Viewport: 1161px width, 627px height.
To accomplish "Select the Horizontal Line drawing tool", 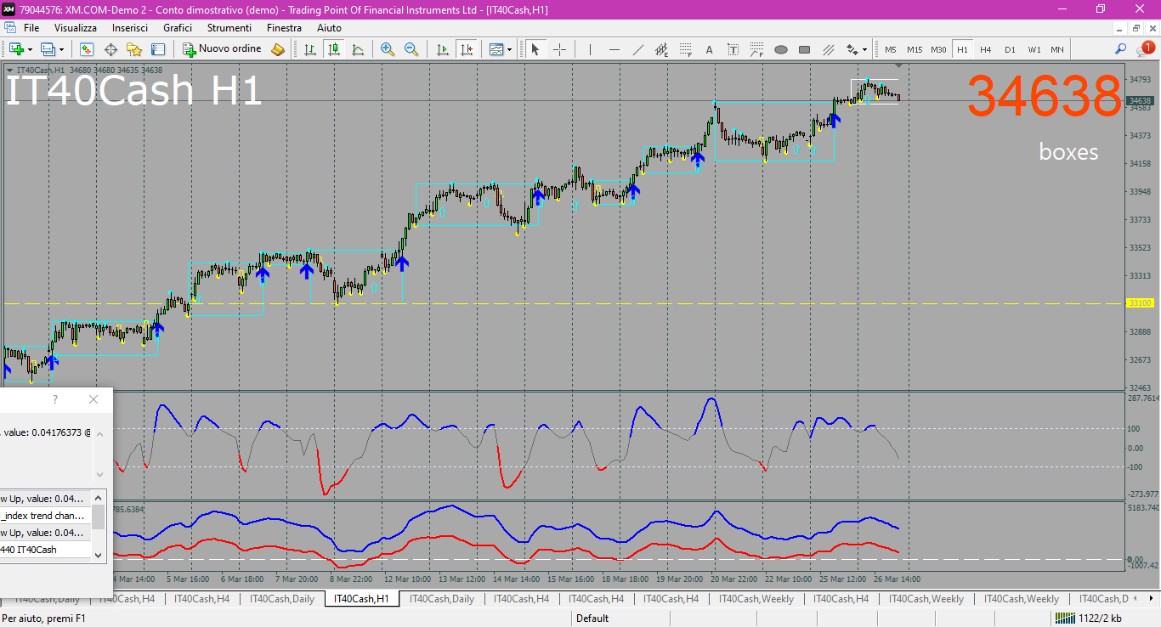I will pos(614,49).
